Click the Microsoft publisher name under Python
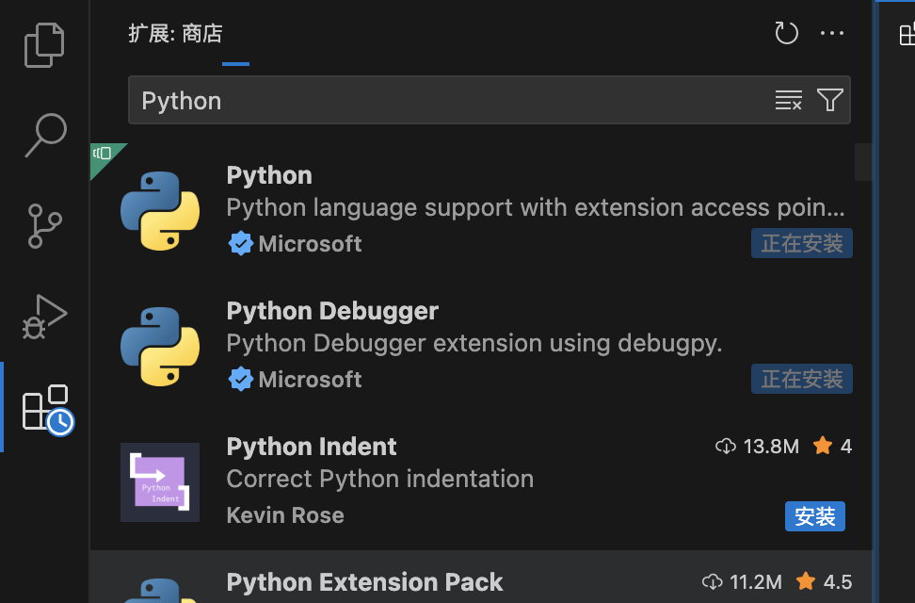The width and height of the screenshot is (915, 603). (x=310, y=244)
